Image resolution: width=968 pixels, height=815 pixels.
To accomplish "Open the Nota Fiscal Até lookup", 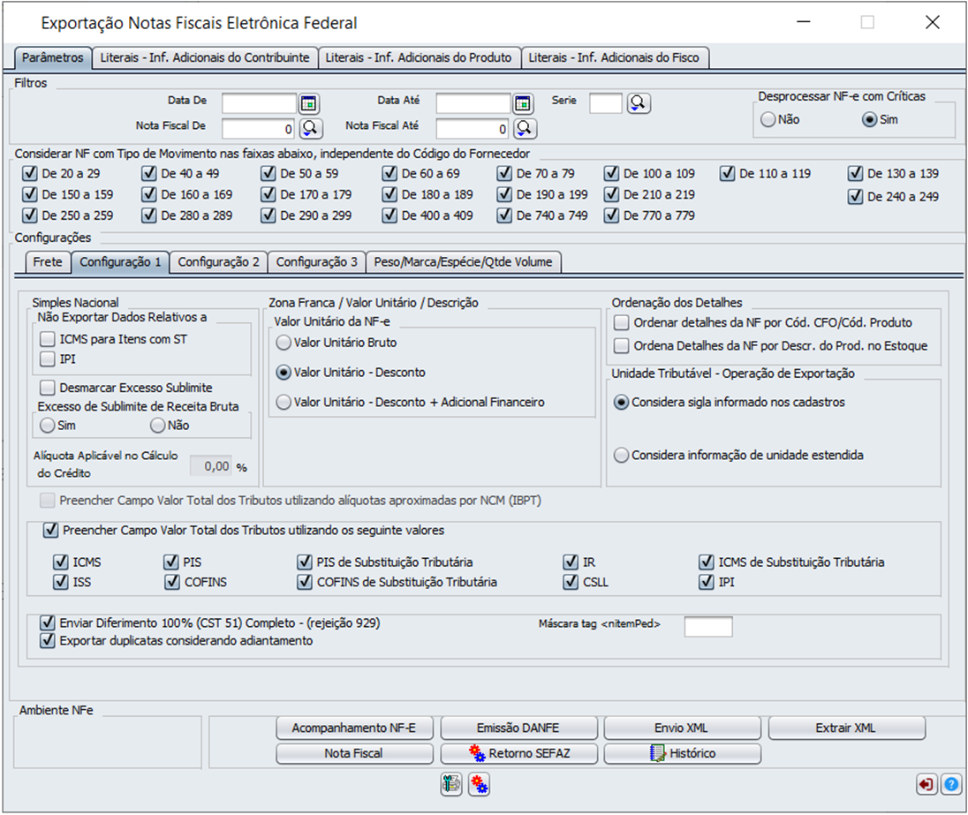I will click(x=524, y=128).
